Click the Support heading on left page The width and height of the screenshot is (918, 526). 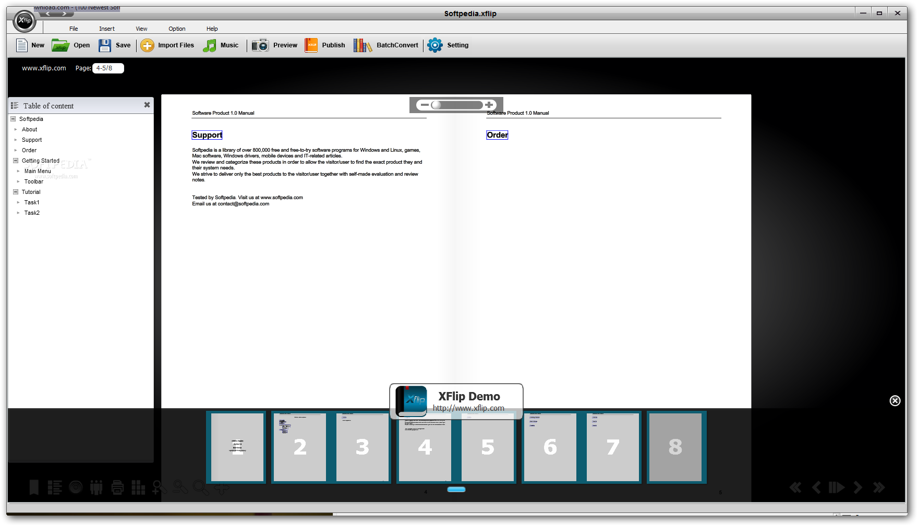pyautogui.click(x=207, y=135)
